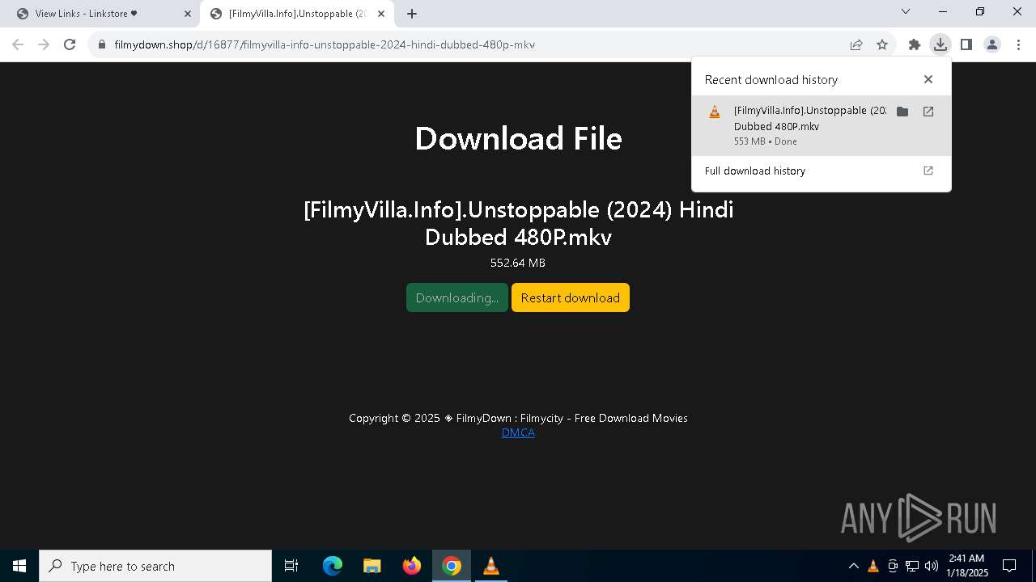Click the Downloading... button

[x=457, y=297]
